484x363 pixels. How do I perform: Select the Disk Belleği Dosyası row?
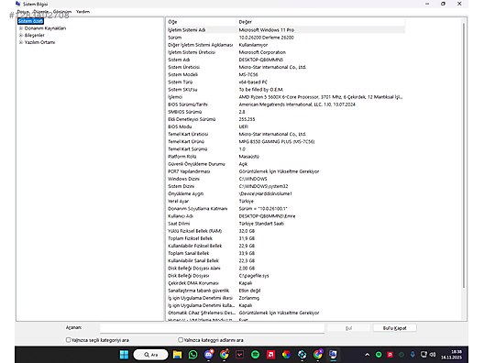(285, 276)
